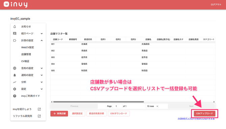Click the カテゴリー1 column header
Viewport: 226px width, 129px height.
point(208,40)
